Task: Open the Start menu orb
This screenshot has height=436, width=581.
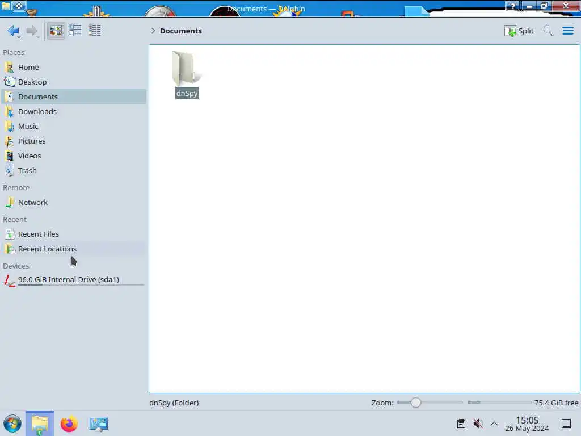Action: (x=12, y=424)
